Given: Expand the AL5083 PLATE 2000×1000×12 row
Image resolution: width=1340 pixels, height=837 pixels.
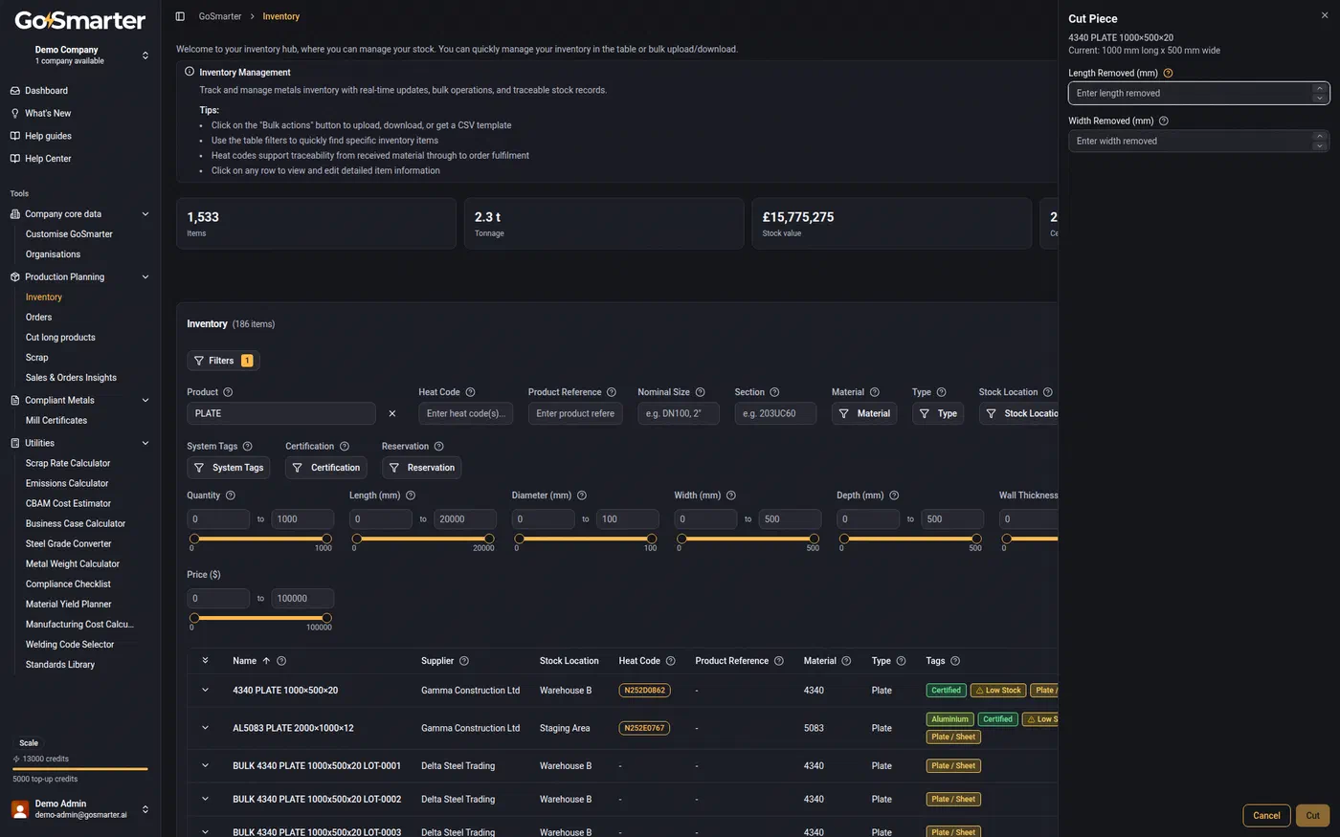Looking at the screenshot, I should tap(205, 728).
